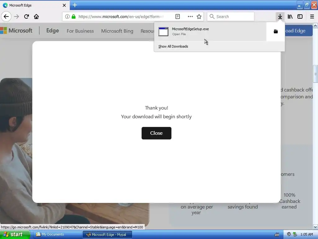
Task: Open a new tab with plus
Action: point(75,5)
